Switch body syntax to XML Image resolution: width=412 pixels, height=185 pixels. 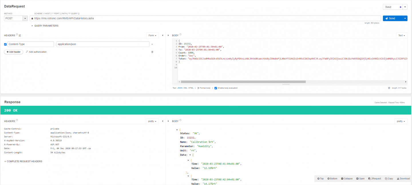pyautogui.click(x=185, y=88)
